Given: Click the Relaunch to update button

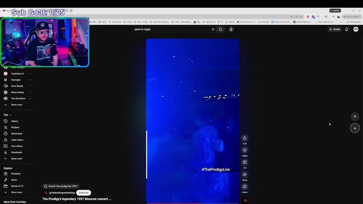Looking at the screenshot, I should pyautogui.click(x=352, y=17).
